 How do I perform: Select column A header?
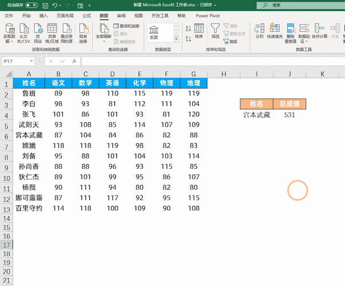tap(29, 74)
